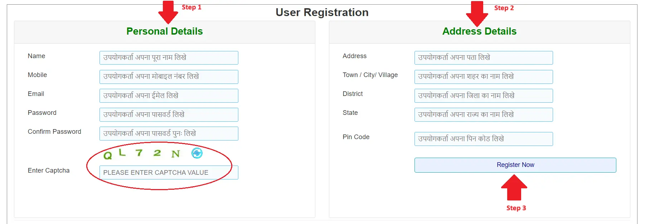Click inside the Password field
Viewport: 645px width, 224px height.
pos(169,114)
